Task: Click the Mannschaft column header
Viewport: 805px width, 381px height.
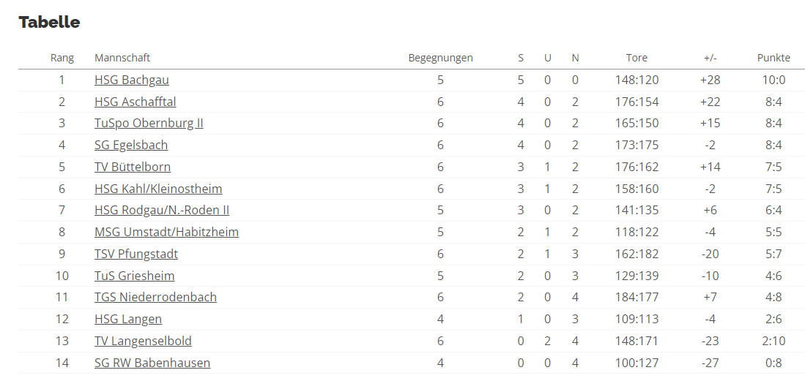Action: (122, 58)
